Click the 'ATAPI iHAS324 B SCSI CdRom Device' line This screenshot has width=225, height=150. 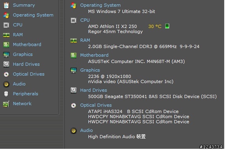click(133, 112)
